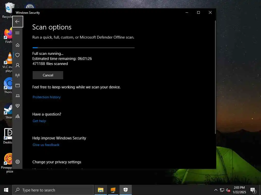Show hidden system tray icons
The width and height of the screenshot is (261, 195).
[x=216, y=190]
